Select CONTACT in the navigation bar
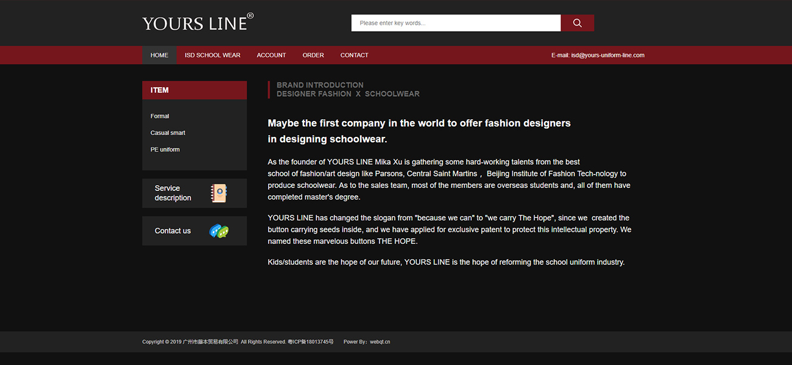The image size is (792, 365). (x=354, y=55)
